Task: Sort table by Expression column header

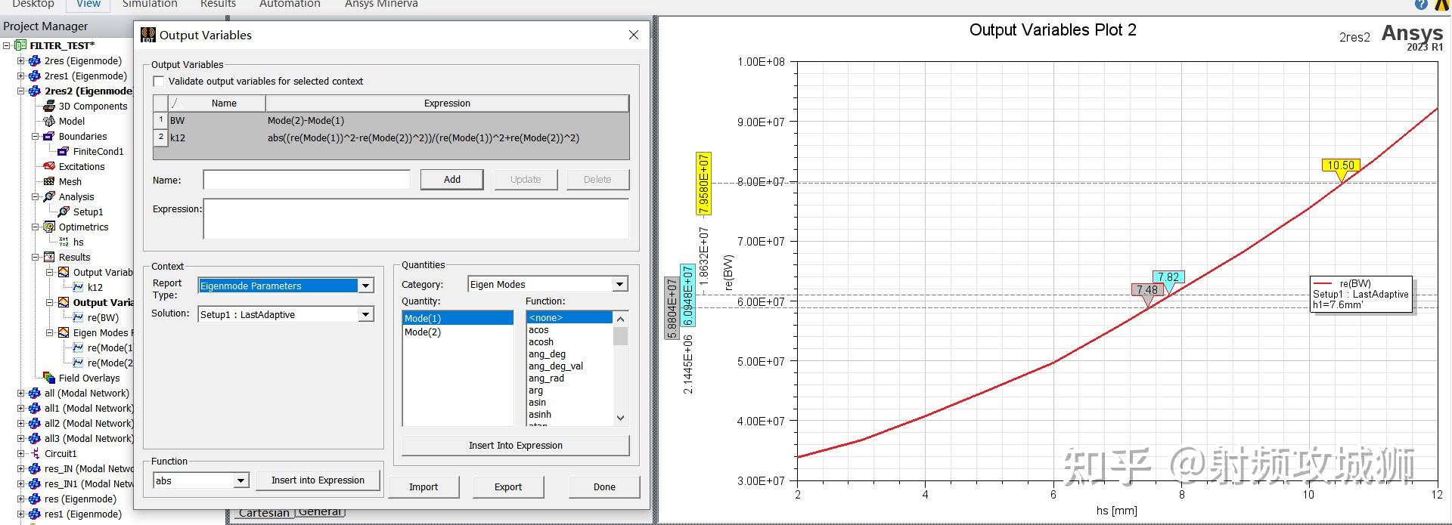Action: pos(447,103)
